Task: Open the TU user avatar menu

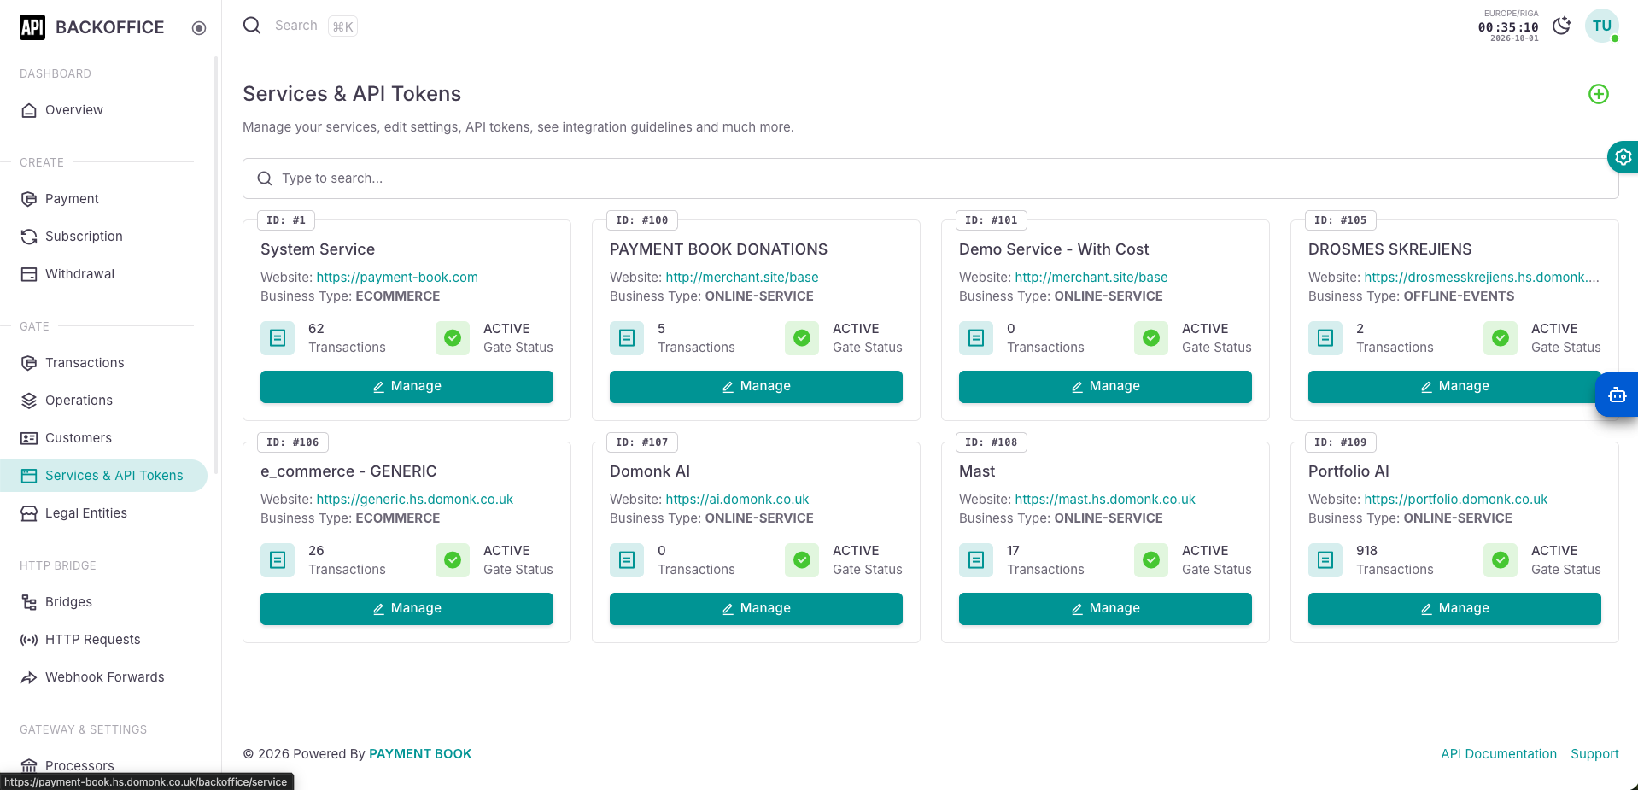Action: click(1602, 26)
